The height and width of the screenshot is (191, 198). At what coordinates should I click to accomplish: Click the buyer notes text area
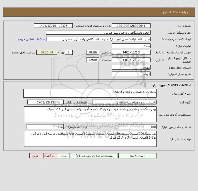(90, 139)
